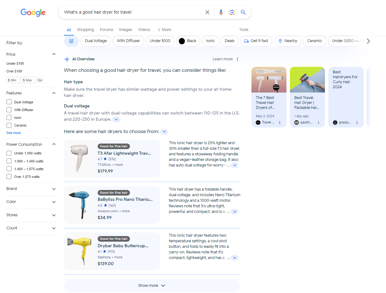
Task: Switch to the Videos tab
Action: point(144,30)
